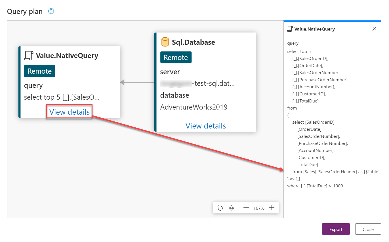Click the 167% zoom level indicator
The width and height of the screenshot is (389, 242).
click(259, 208)
